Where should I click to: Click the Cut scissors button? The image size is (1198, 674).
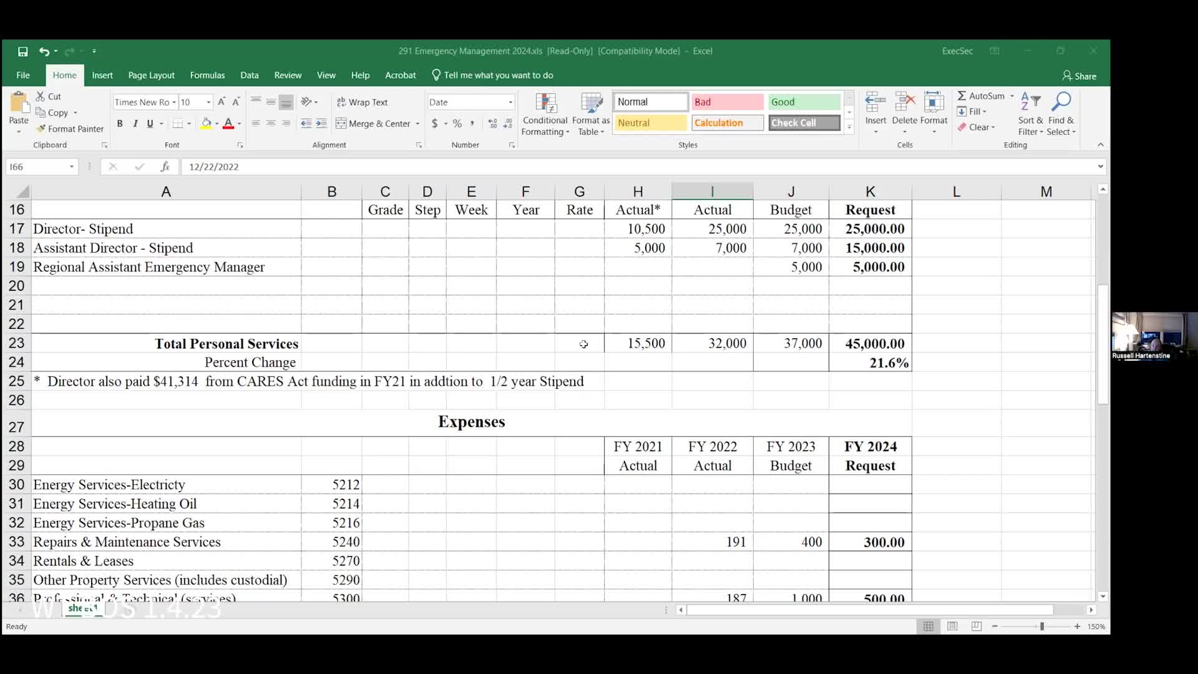coord(48,96)
